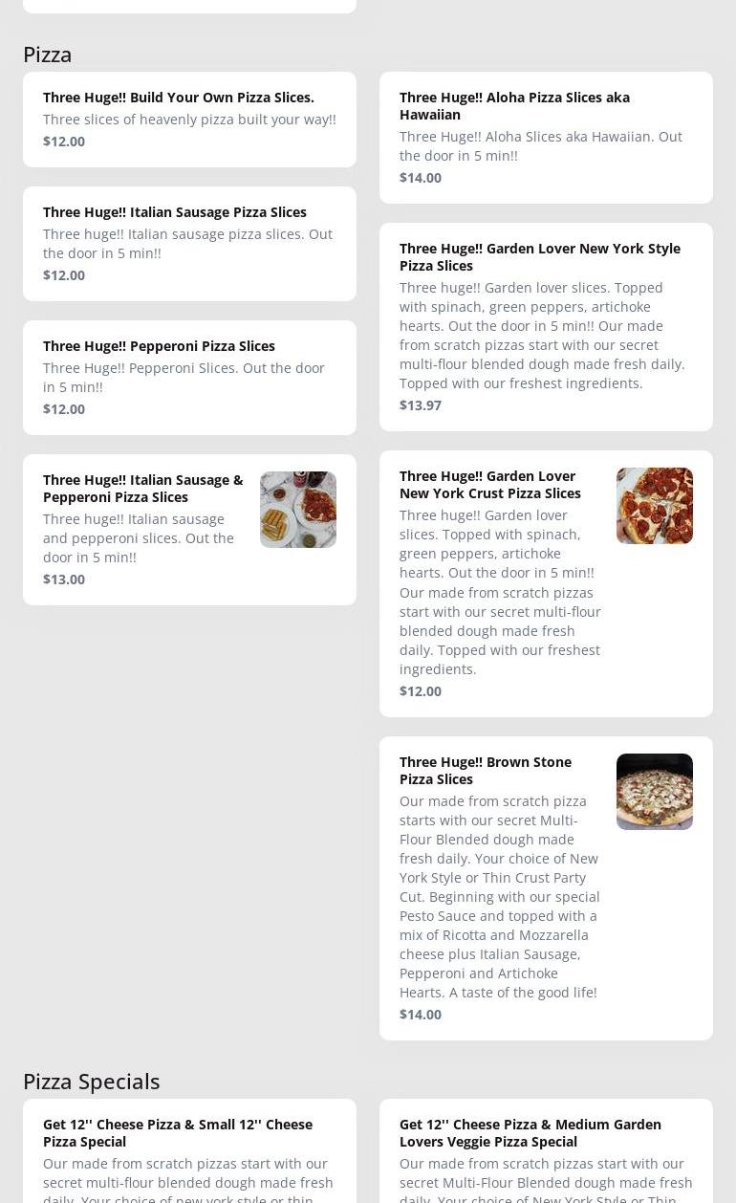Open 12'' Cheese Pizza & Small 12'' Cheese Special
736x1203 pixels.
click(177, 1132)
